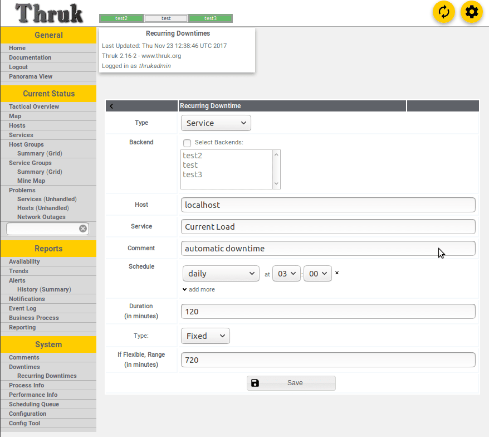This screenshot has width=489, height=437.
Task: Open the hour dropdown showing 03
Action: click(x=286, y=274)
